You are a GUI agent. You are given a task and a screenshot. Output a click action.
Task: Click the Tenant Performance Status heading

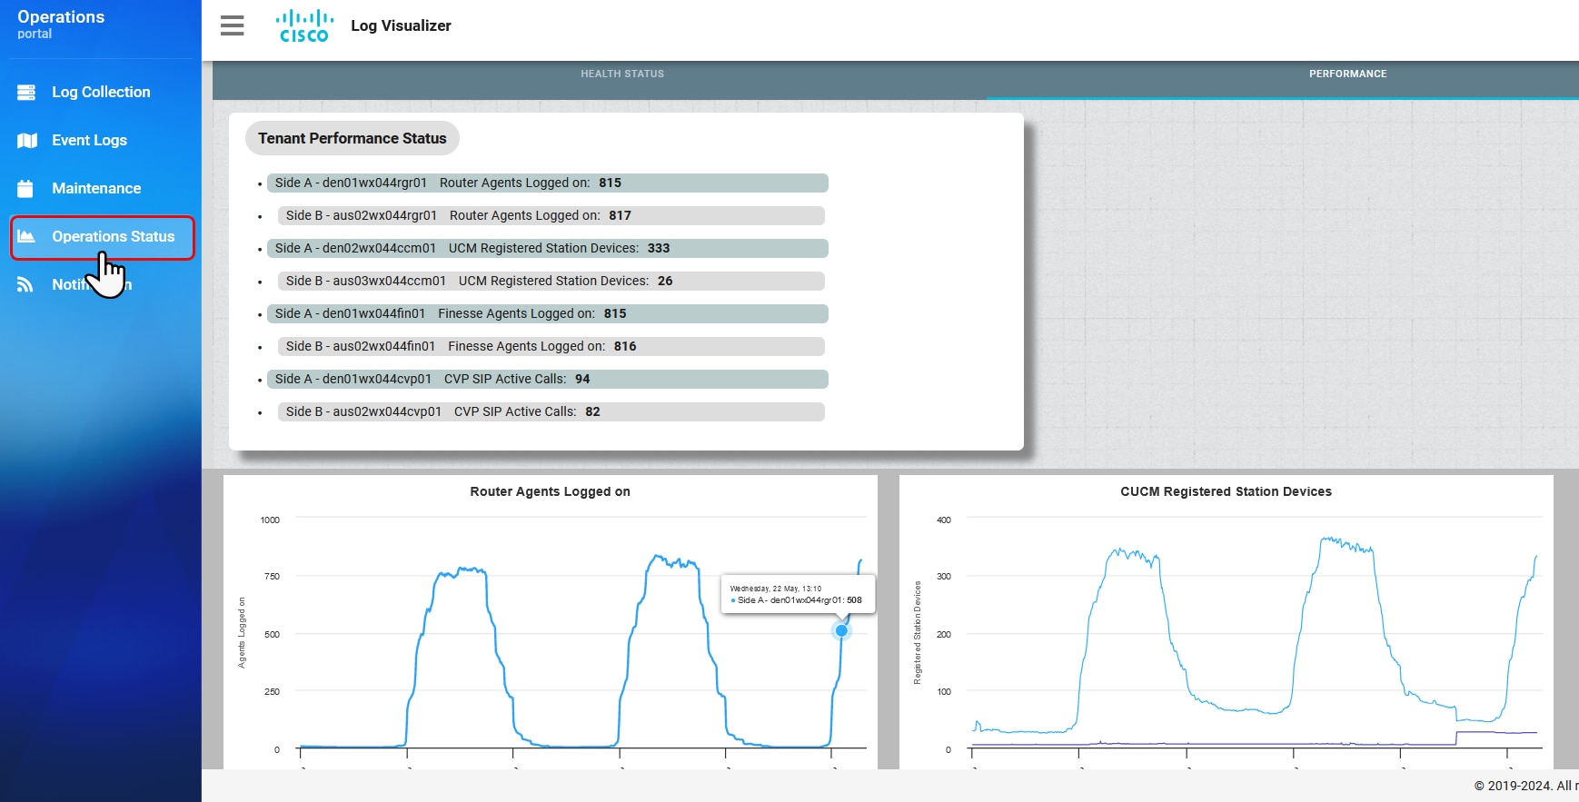click(353, 138)
